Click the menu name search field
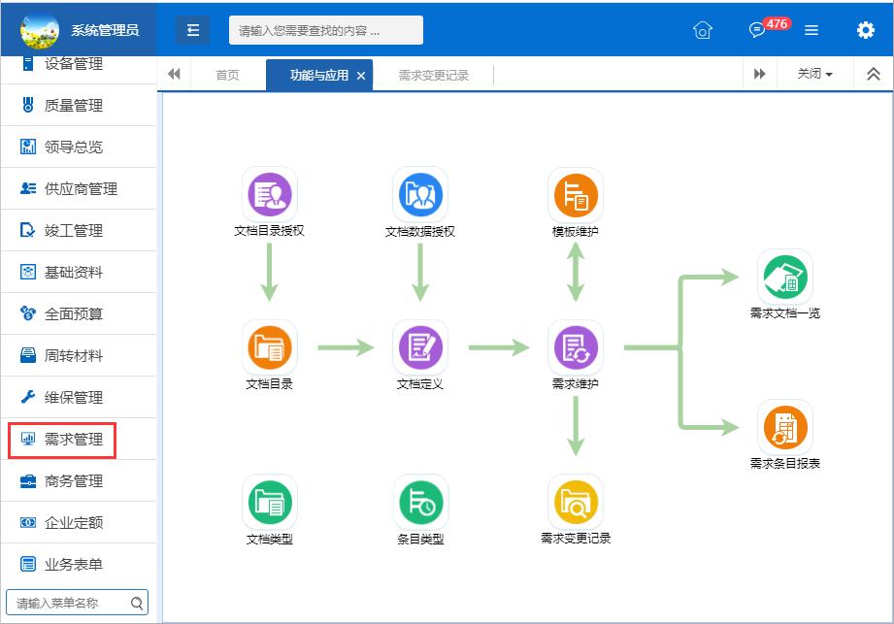The image size is (894, 624). (x=68, y=603)
